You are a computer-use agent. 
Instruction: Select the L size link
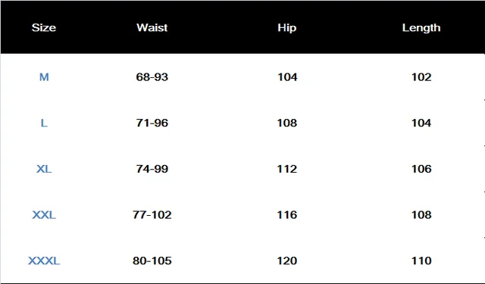click(44, 123)
